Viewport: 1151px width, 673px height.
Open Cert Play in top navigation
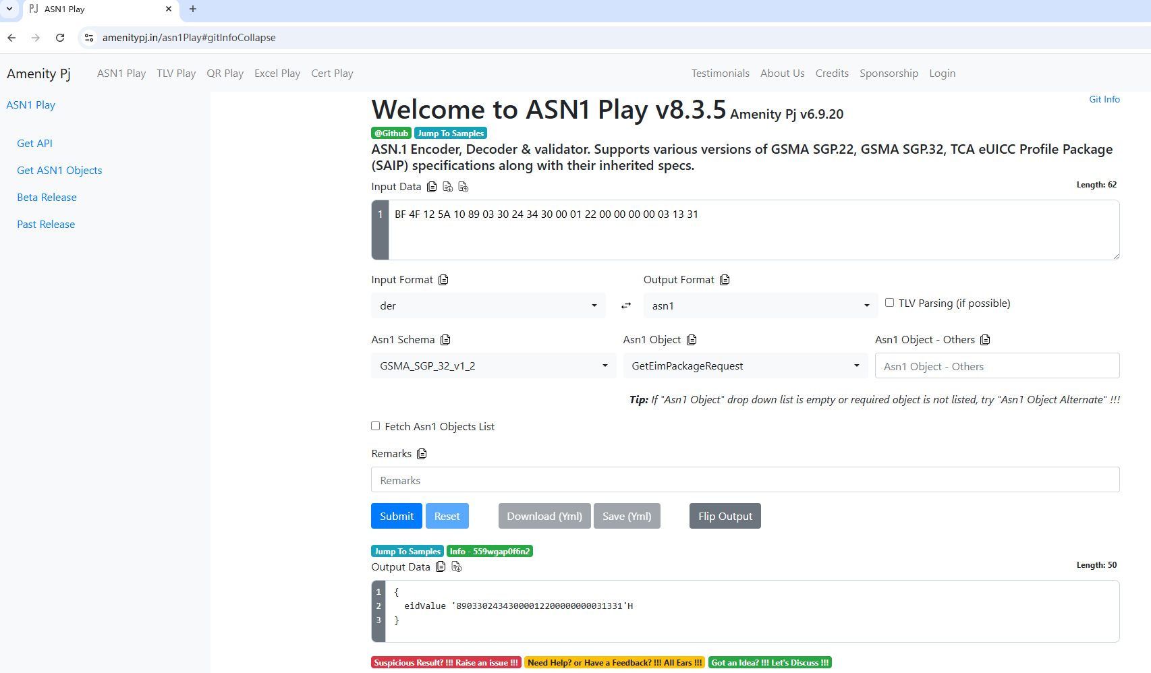pyautogui.click(x=332, y=74)
